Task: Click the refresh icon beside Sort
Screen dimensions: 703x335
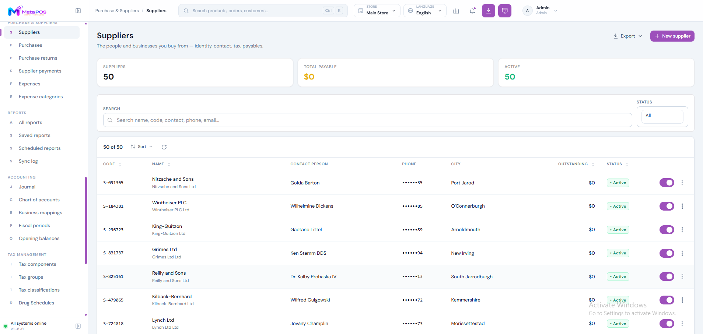Action: [164, 147]
